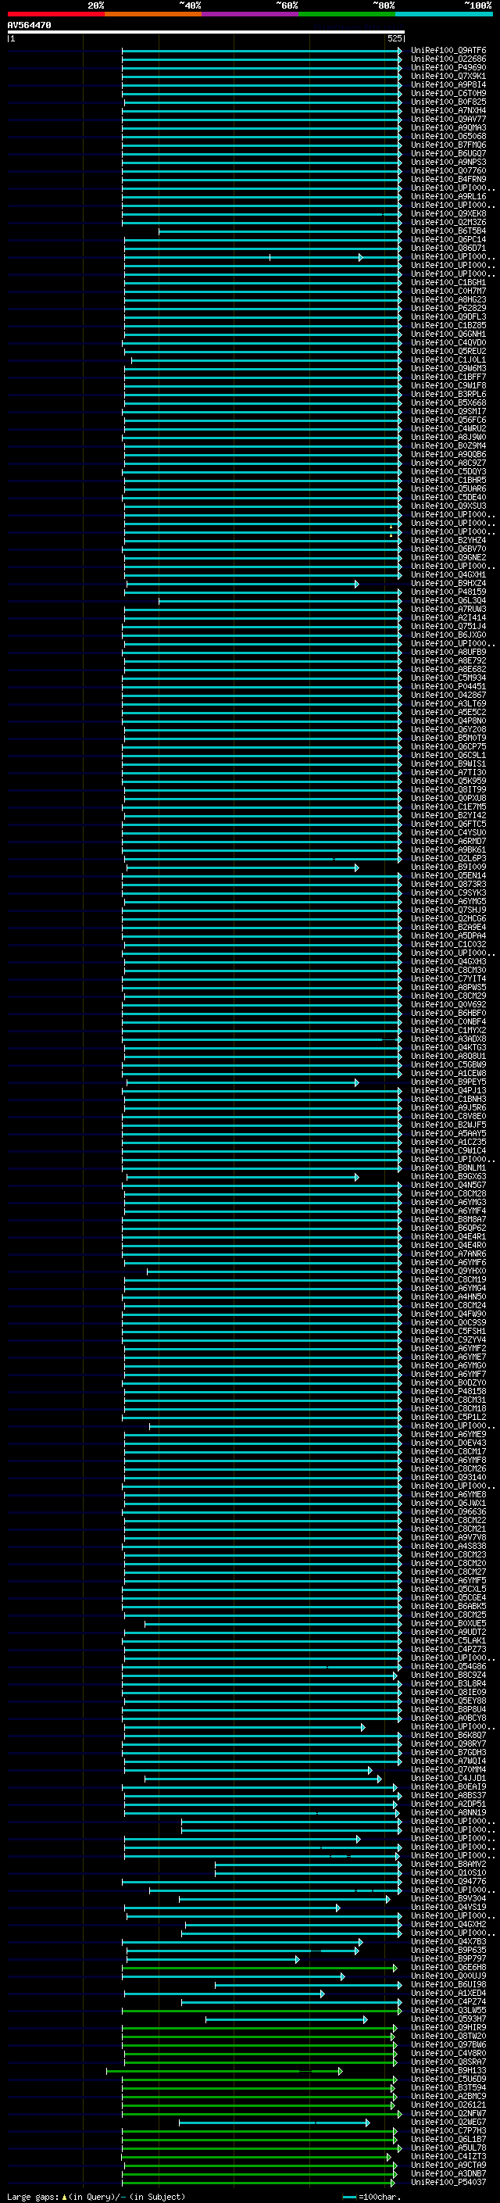Select the UniRef100_Q86D71 label
This screenshot has width=500, height=2203.
pos(448,248)
